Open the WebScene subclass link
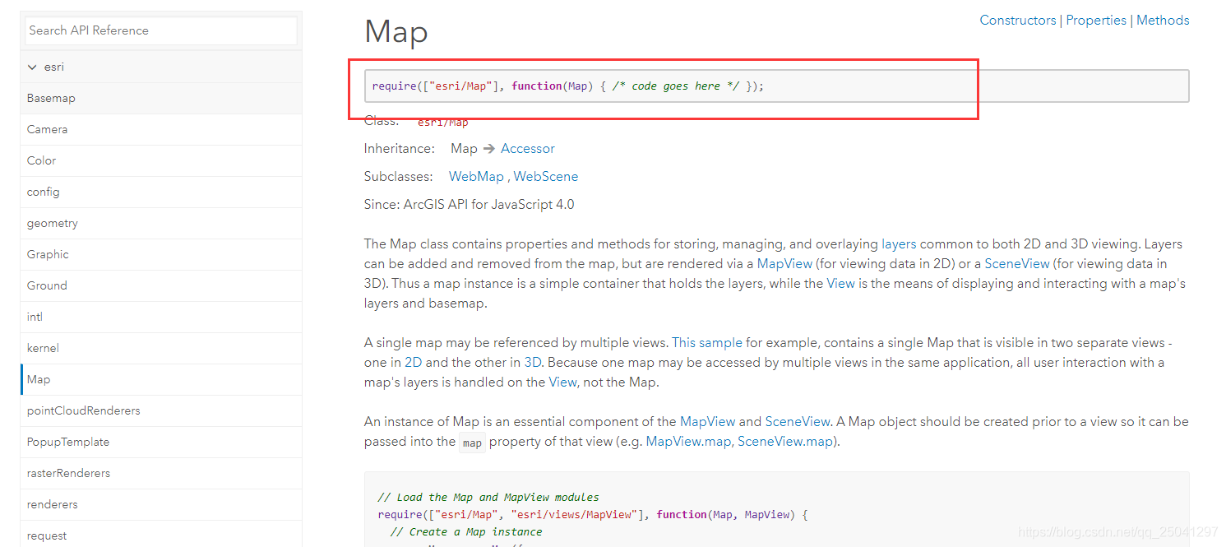Viewport: 1226px width, 547px height. tap(546, 177)
